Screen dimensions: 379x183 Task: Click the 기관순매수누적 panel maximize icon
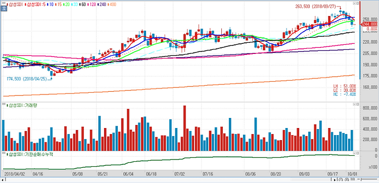point(354,153)
